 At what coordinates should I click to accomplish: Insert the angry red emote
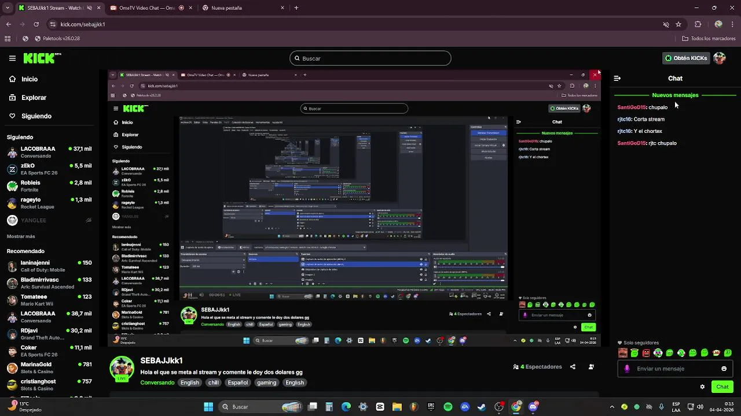coord(646,352)
